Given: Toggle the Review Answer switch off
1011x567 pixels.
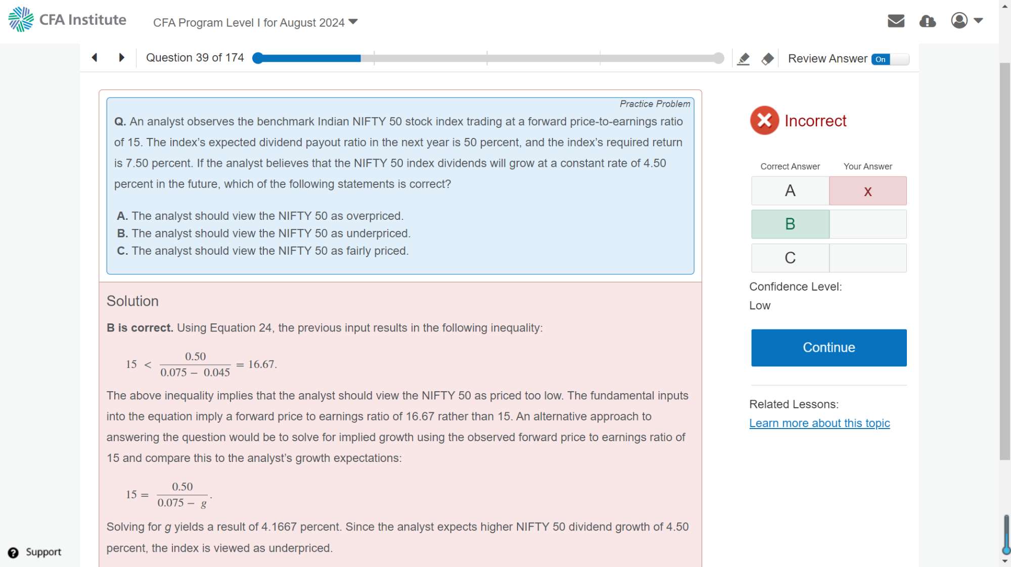Looking at the screenshot, I should [890, 59].
